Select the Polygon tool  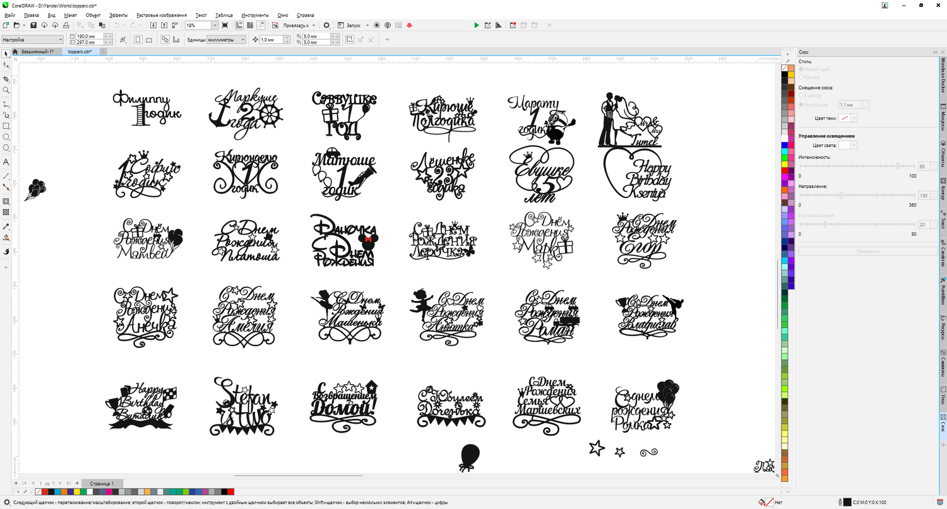pos(6,147)
